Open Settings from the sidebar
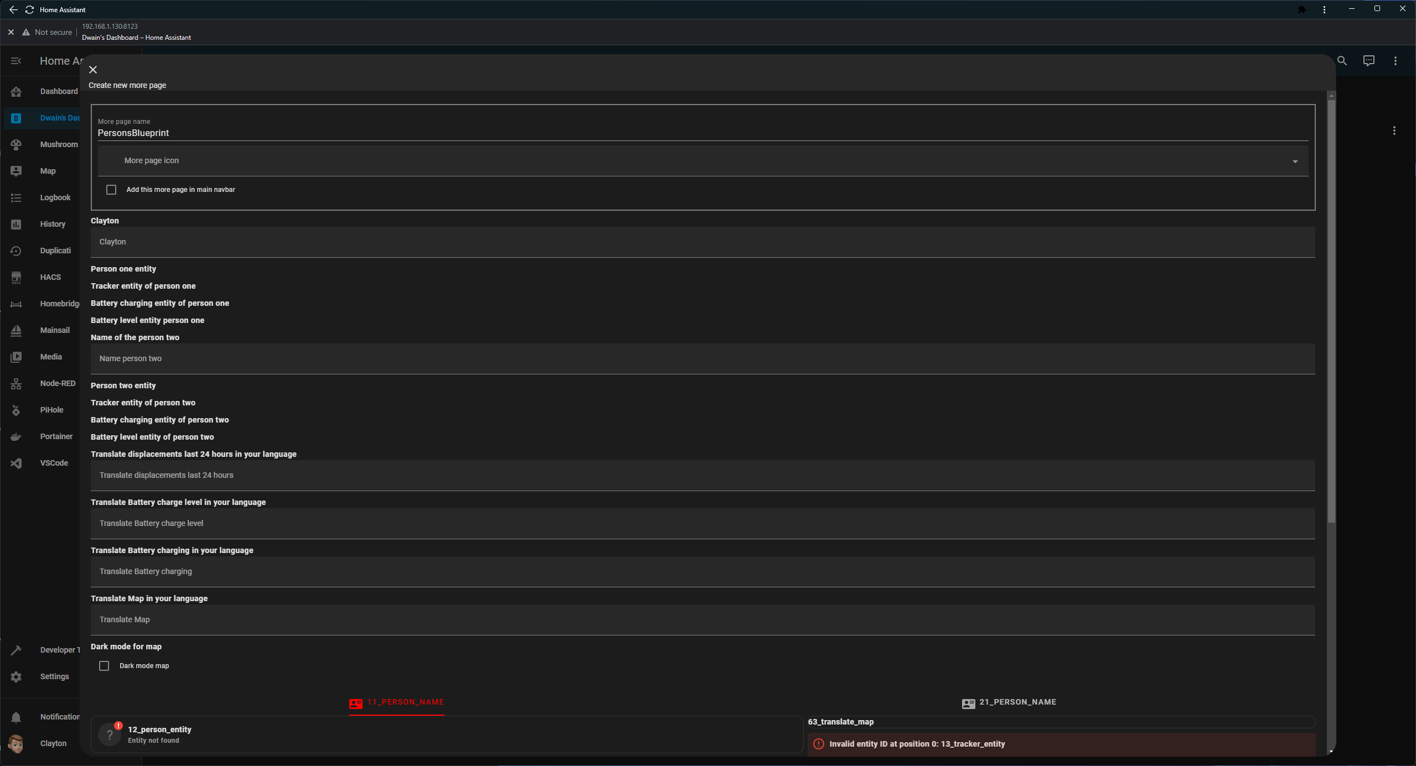Viewport: 1416px width, 766px height. click(54, 676)
